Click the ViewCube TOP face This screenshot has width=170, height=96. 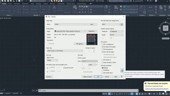point(165,28)
